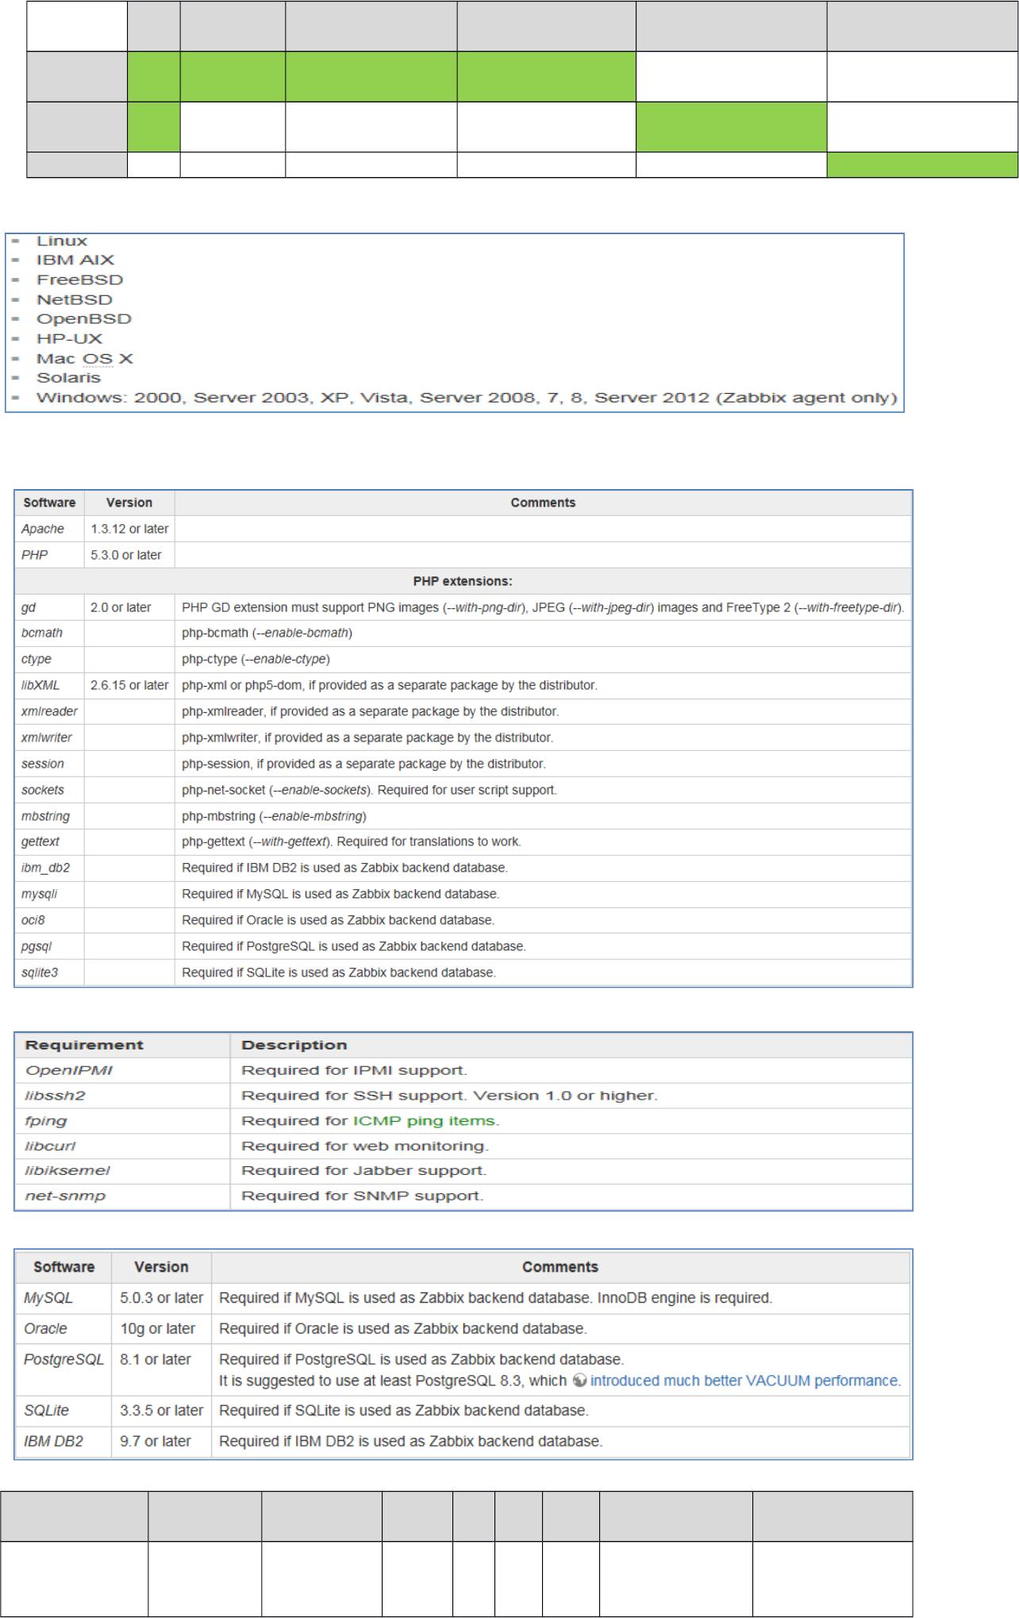Click the "oci8" extension cell

coord(49,920)
